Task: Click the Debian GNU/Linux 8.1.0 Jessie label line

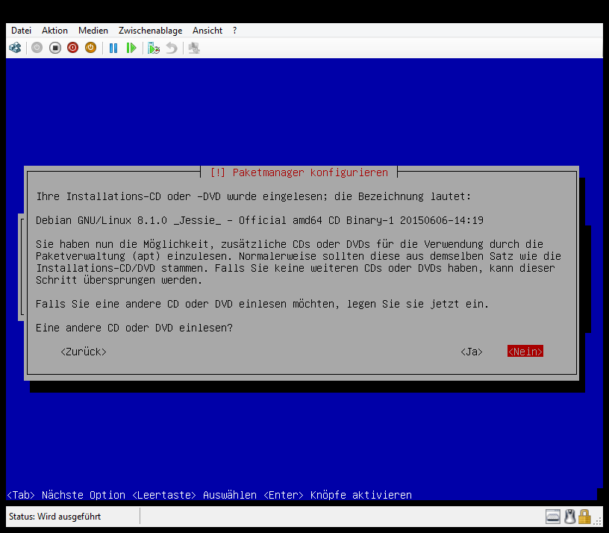Action: coord(260,220)
